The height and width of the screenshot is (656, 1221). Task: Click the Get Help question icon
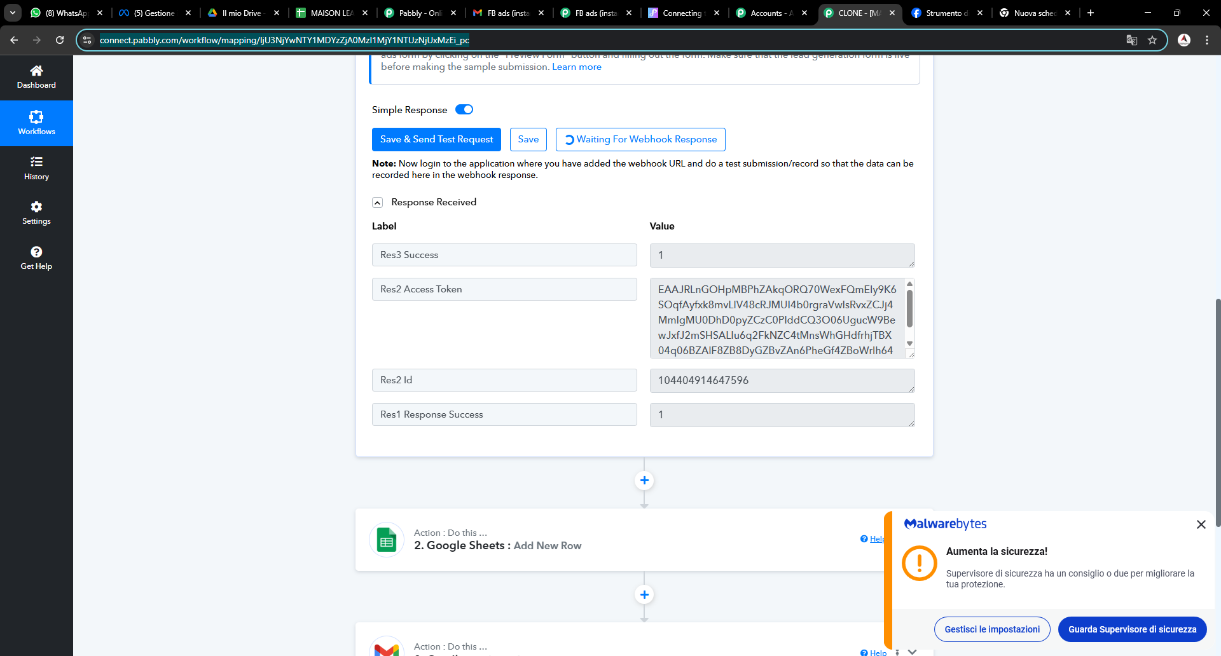(36, 252)
